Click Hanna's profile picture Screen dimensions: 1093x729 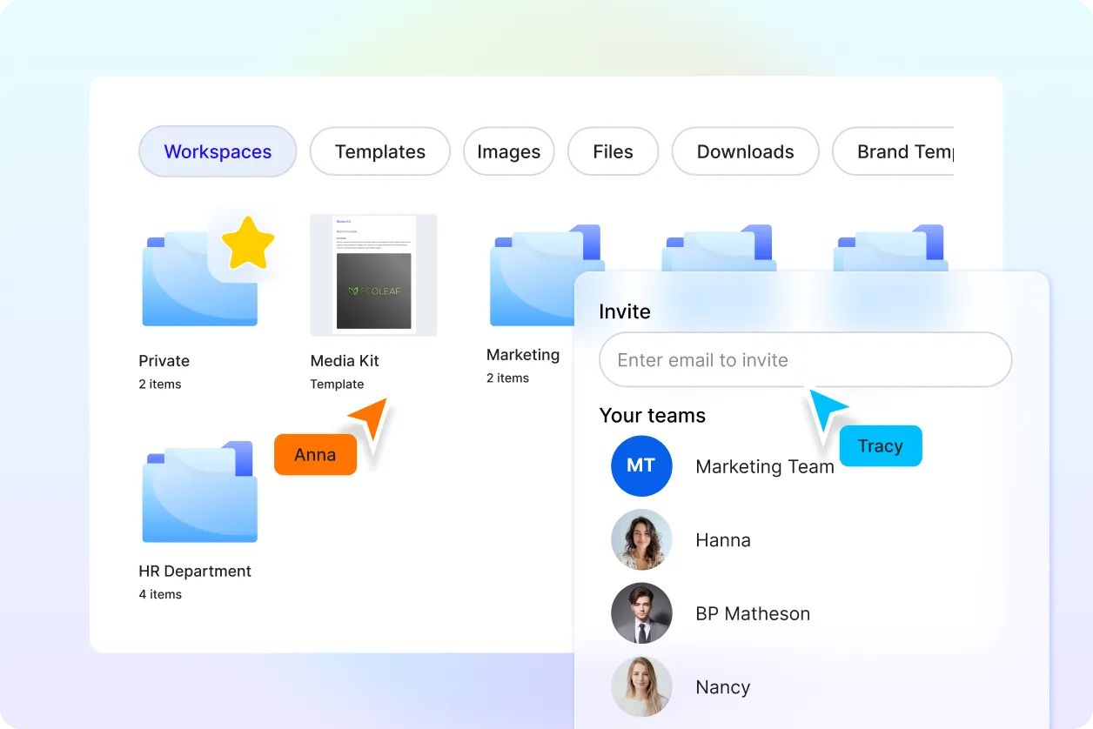[641, 539]
